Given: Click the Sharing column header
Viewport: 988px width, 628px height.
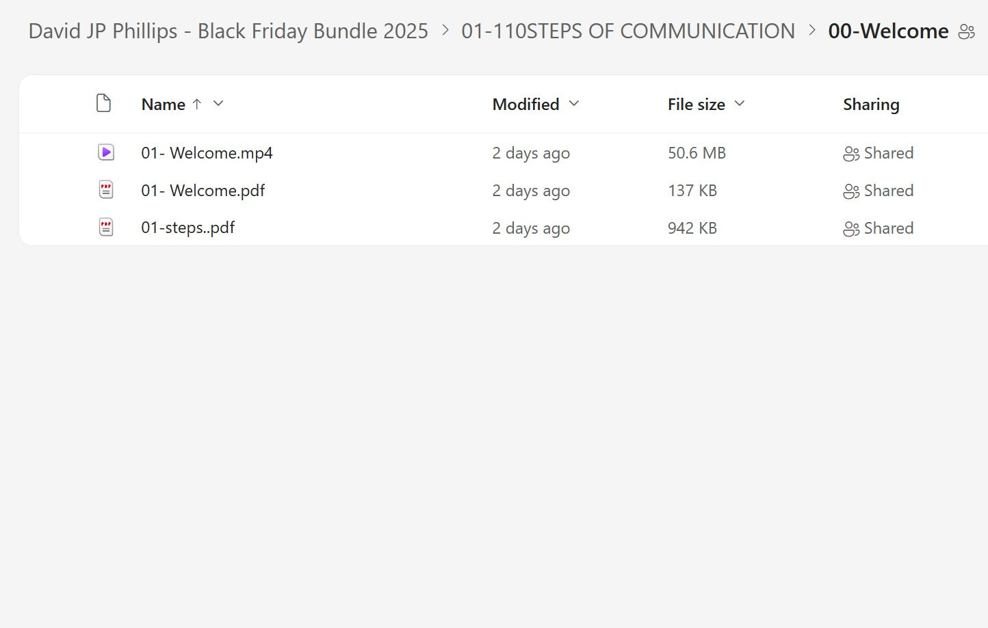Looking at the screenshot, I should point(871,104).
